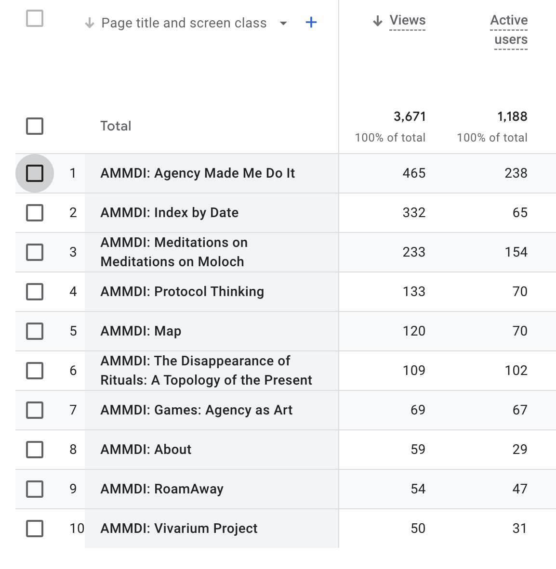Select checkbox for Agency Made Me Do It
Image resolution: width=556 pixels, height=569 pixels.
[35, 173]
